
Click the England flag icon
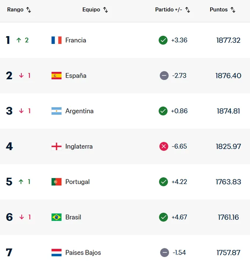57,147
